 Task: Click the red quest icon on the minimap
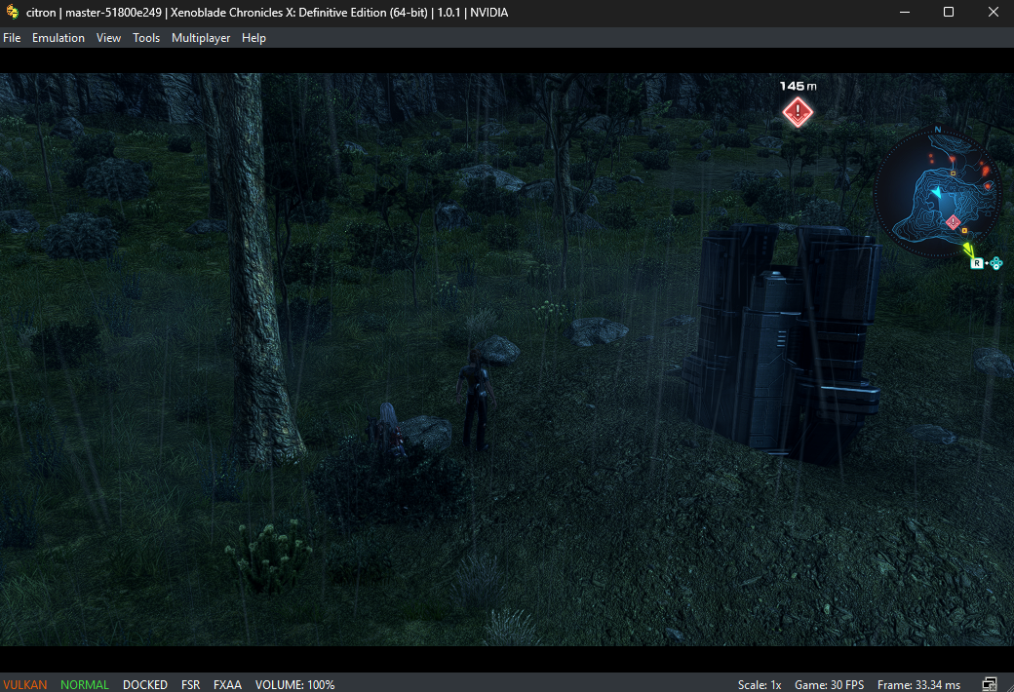coord(954,222)
